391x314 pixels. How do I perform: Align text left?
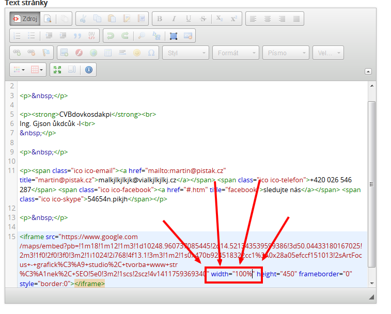click(253, 19)
